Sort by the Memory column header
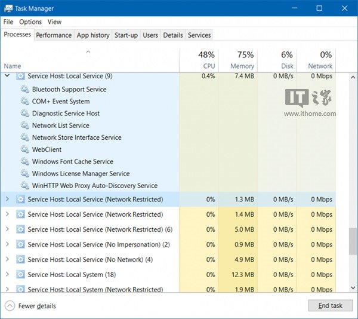 (238, 60)
